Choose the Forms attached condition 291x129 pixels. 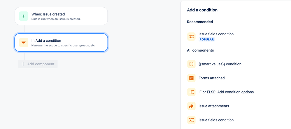(x=211, y=78)
